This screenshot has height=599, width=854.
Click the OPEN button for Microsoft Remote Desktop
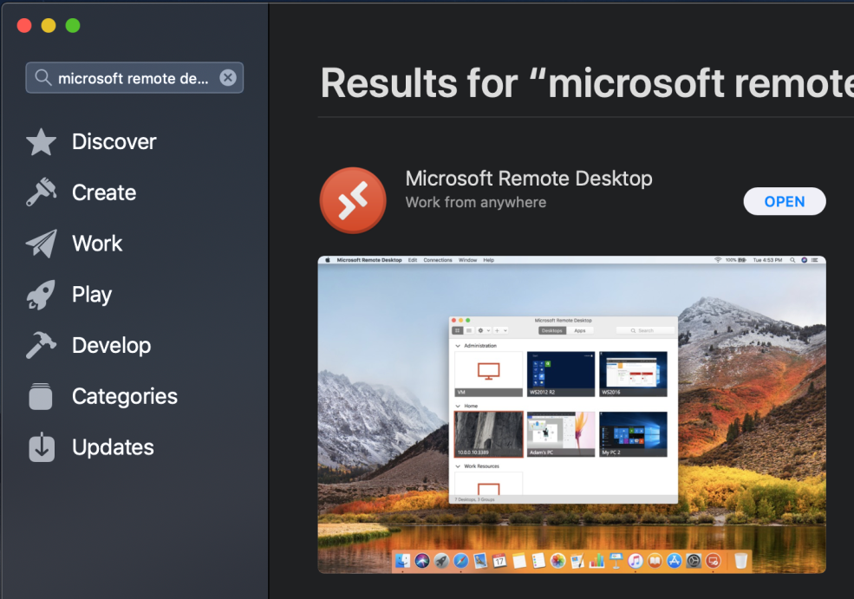click(785, 201)
